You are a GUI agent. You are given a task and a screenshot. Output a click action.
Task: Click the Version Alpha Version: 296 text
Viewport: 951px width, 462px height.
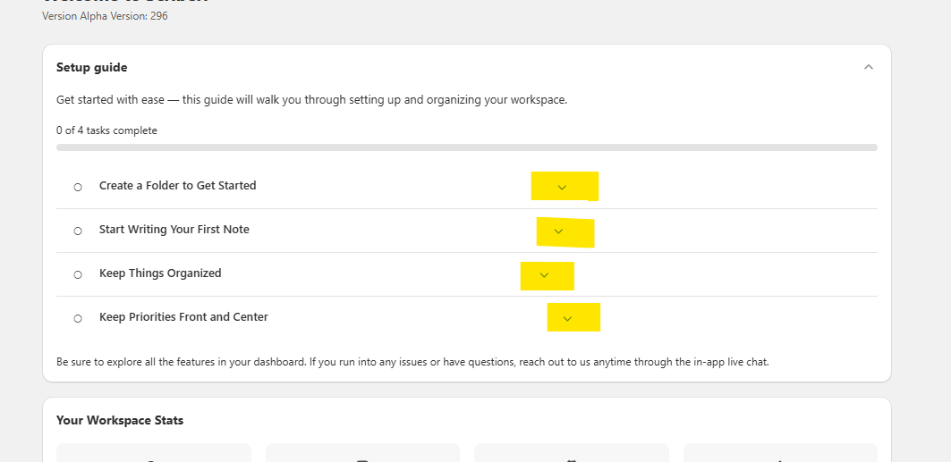105,16
